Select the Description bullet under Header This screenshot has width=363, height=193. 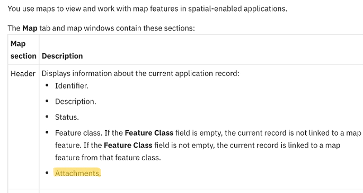click(x=75, y=102)
